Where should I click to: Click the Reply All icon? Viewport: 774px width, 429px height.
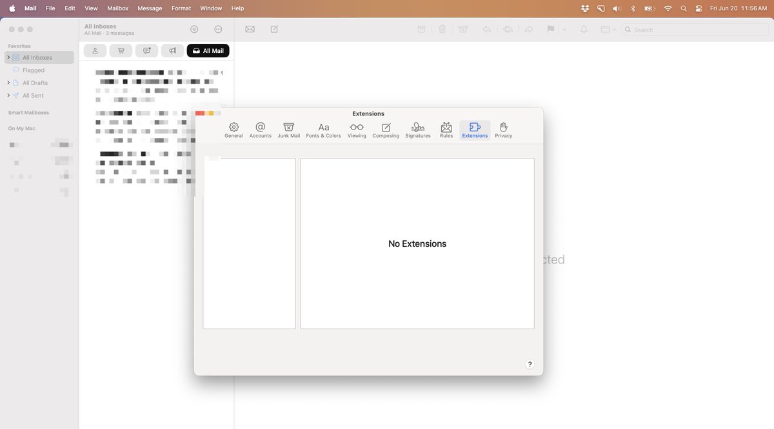coord(508,30)
